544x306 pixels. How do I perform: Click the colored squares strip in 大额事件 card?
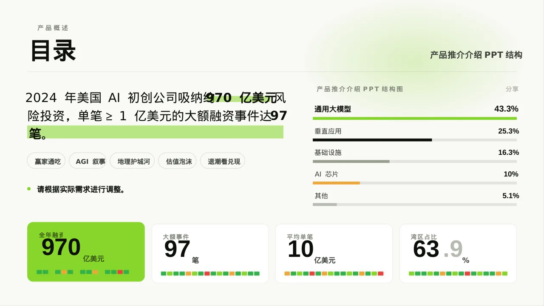pos(210,274)
